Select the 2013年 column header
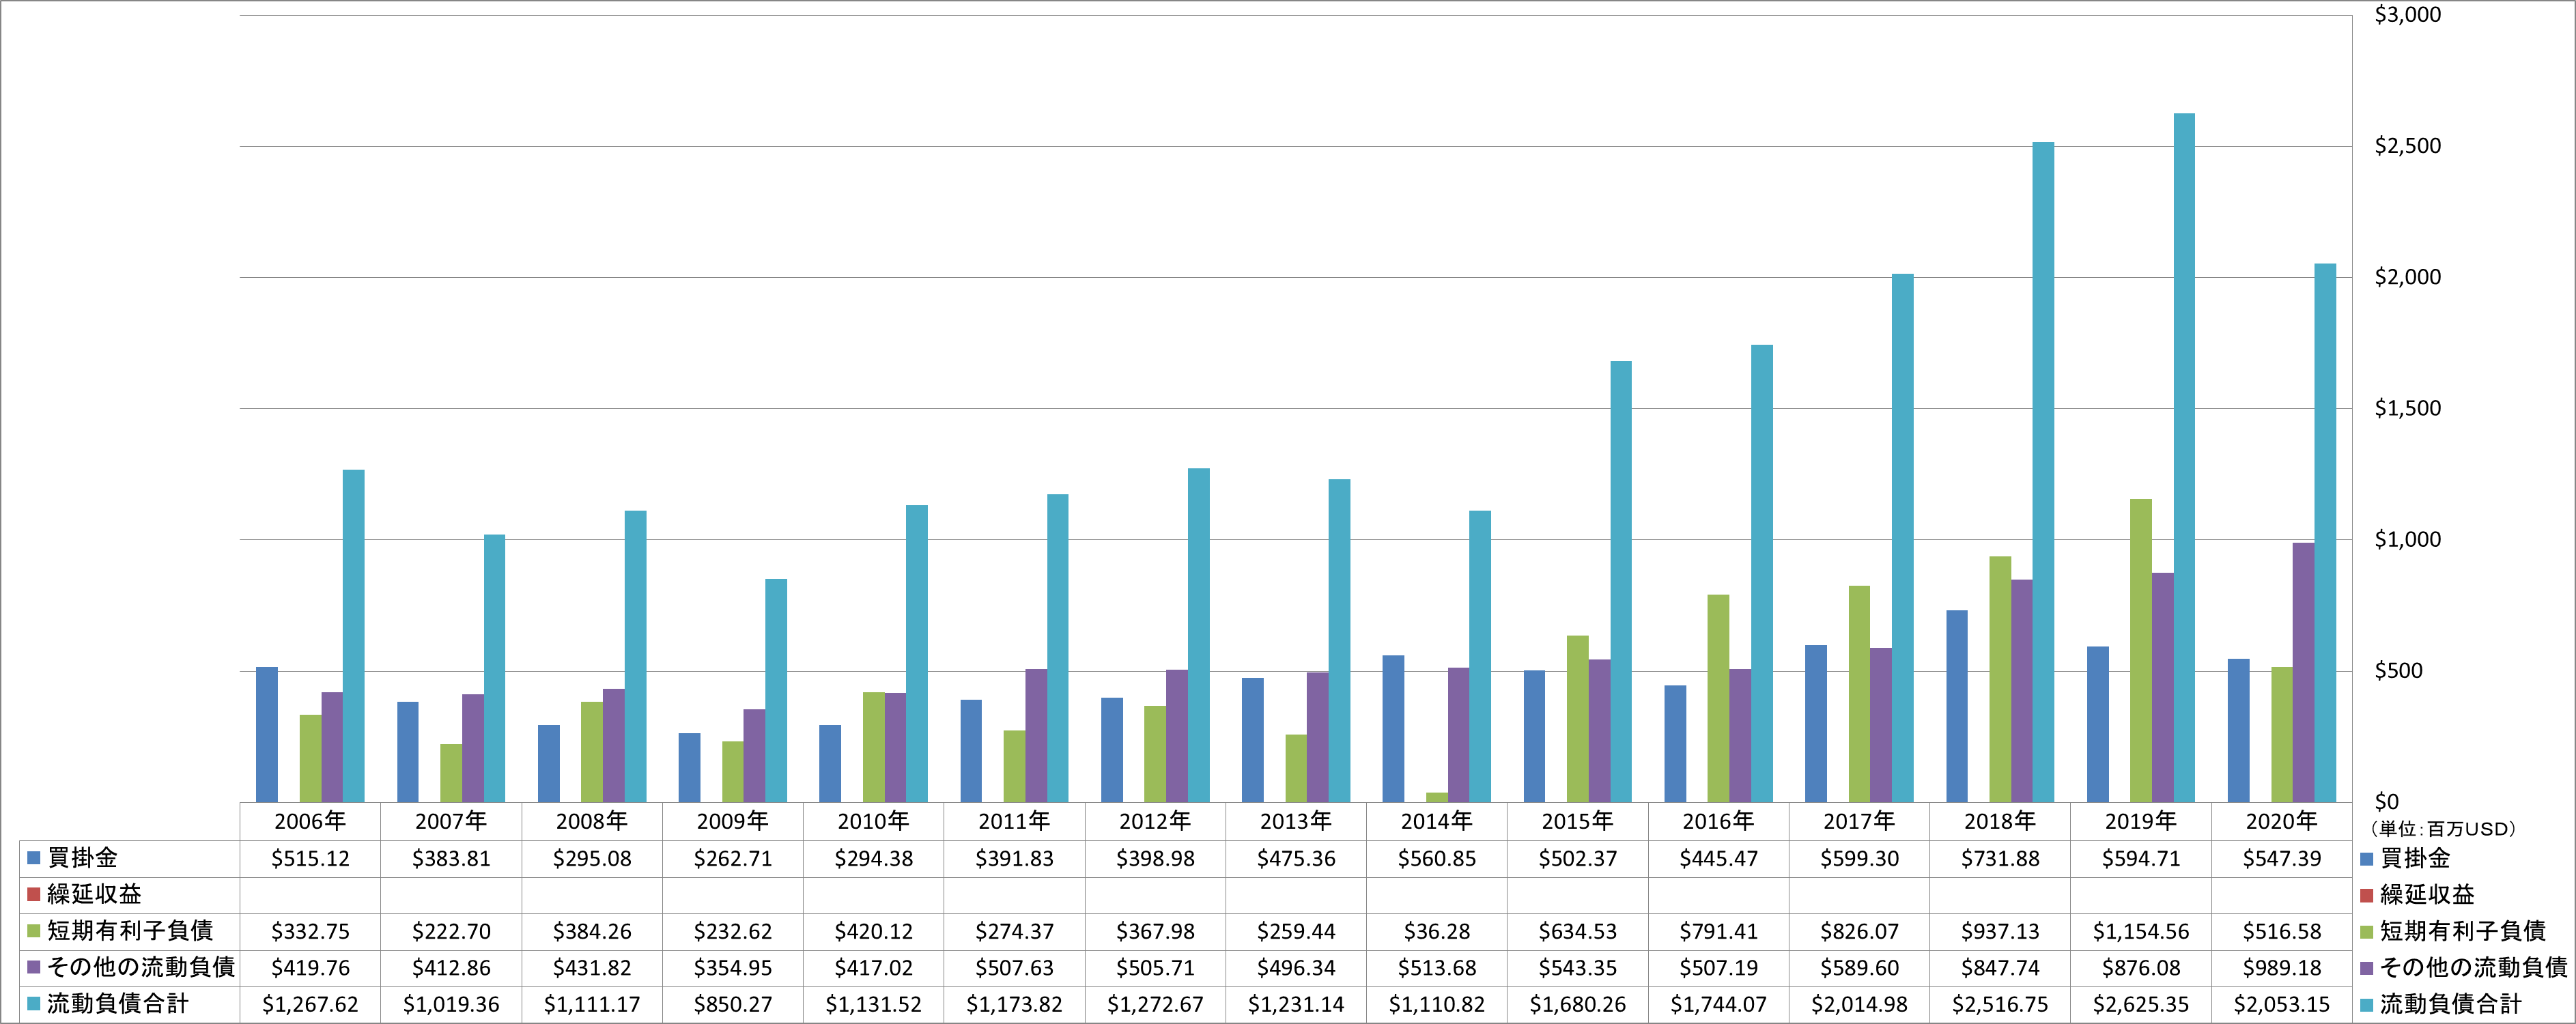 pyautogui.click(x=1296, y=821)
